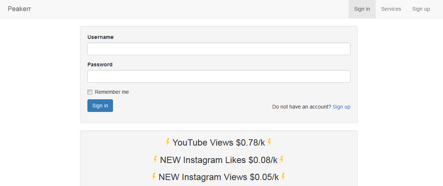Click the Username field label

tap(100, 37)
